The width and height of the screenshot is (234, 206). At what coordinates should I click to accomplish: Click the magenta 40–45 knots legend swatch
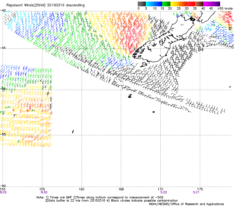point(208,4)
